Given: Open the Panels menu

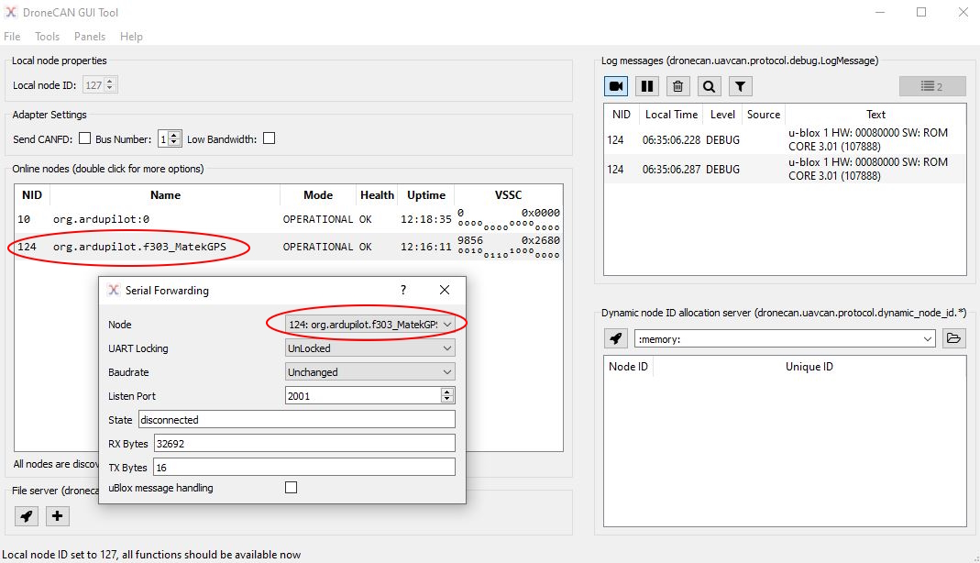Looking at the screenshot, I should (90, 37).
